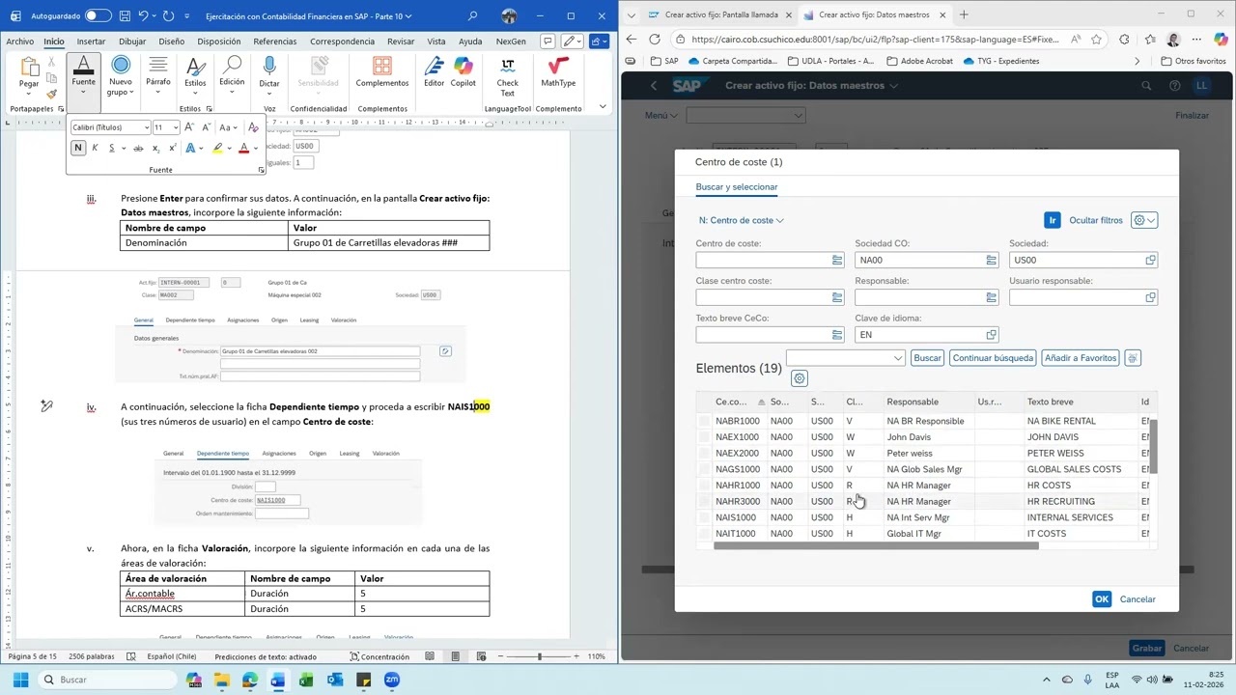Image resolution: width=1236 pixels, height=695 pixels.
Task: Click the NAIT1000 cost center cell
Action: pyautogui.click(x=736, y=534)
